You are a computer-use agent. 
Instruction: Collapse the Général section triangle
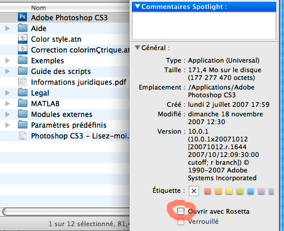click(x=137, y=48)
